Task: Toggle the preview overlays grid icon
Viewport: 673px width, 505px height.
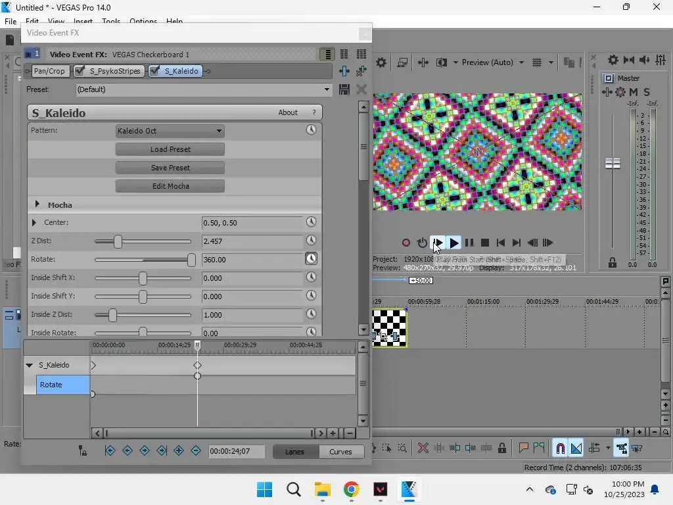Action: tap(537, 62)
